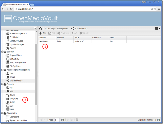Click the Delete toolbar button
The image size is (163, 124).
(84, 33)
